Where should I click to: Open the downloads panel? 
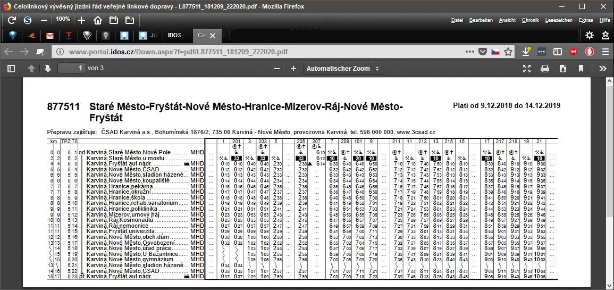click(527, 51)
